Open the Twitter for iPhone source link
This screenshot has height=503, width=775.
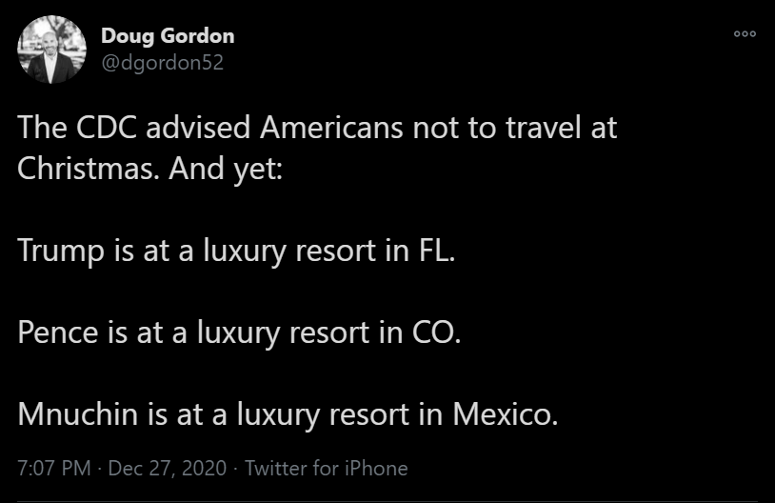327,468
